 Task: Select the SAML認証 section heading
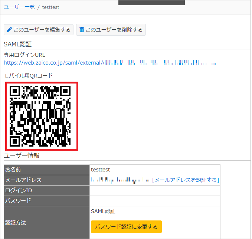pyautogui.click(x=18, y=45)
